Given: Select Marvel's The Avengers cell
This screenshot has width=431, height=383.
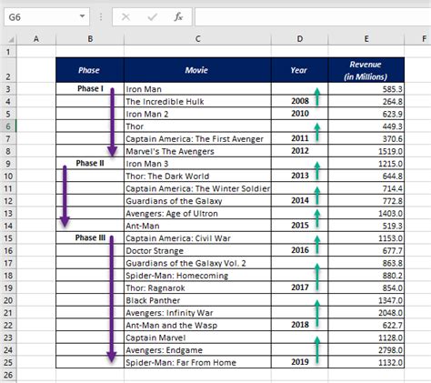Looking at the screenshot, I should click(197, 151).
